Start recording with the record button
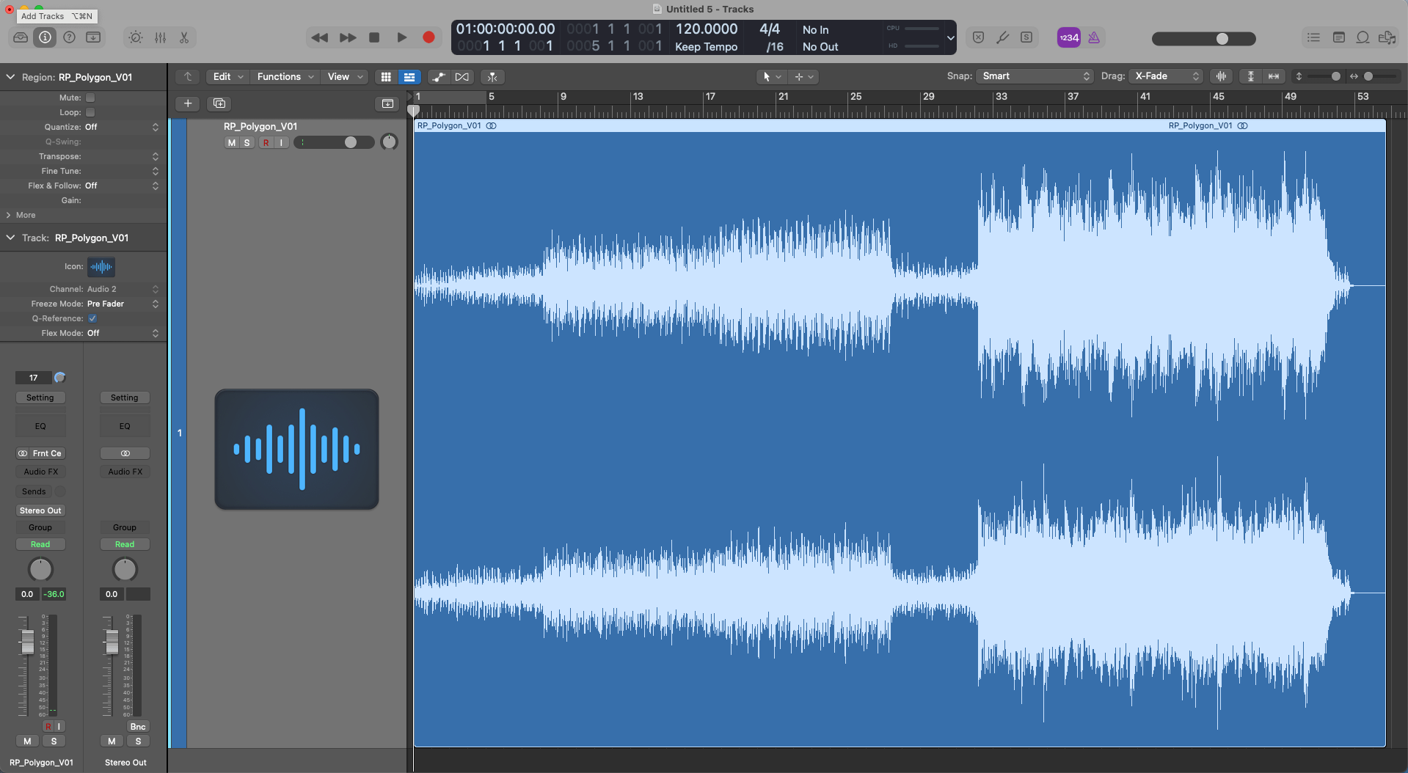The image size is (1408, 773). 428,37
